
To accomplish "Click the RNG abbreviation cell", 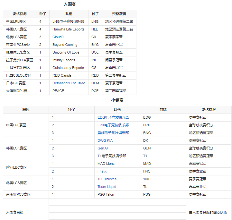I will [163, 133].
